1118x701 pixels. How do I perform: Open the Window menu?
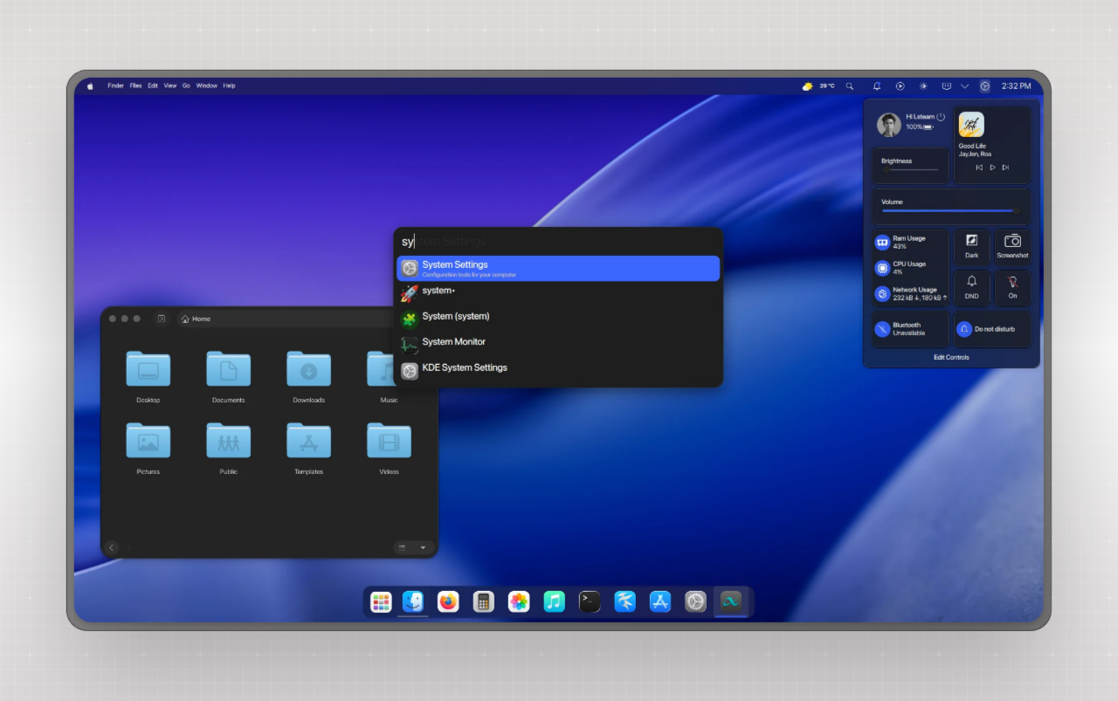(x=206, y=86)
